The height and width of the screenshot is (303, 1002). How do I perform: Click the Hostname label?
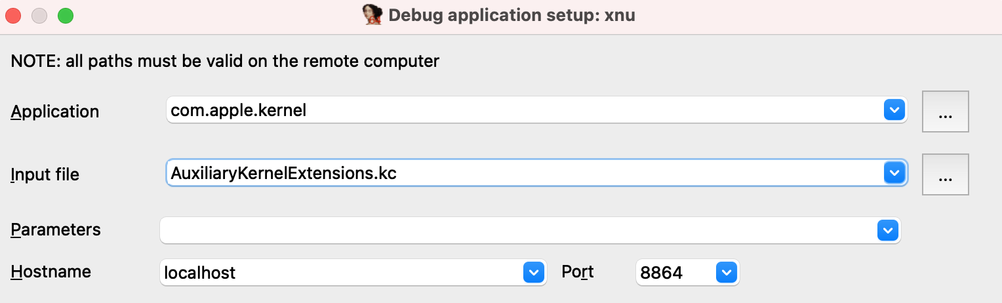pyautogui.click(x=50, y=271)
